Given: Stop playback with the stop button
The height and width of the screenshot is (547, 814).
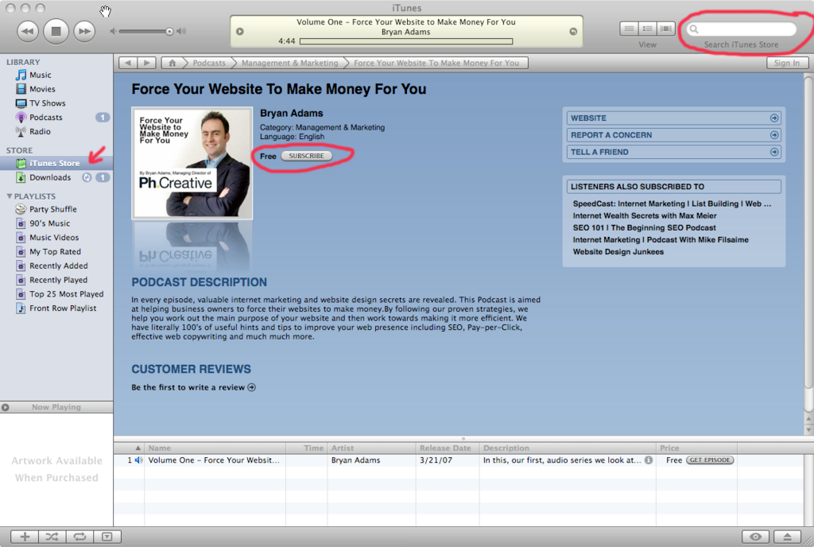Looking at the screenshot, I should [56, 32].
